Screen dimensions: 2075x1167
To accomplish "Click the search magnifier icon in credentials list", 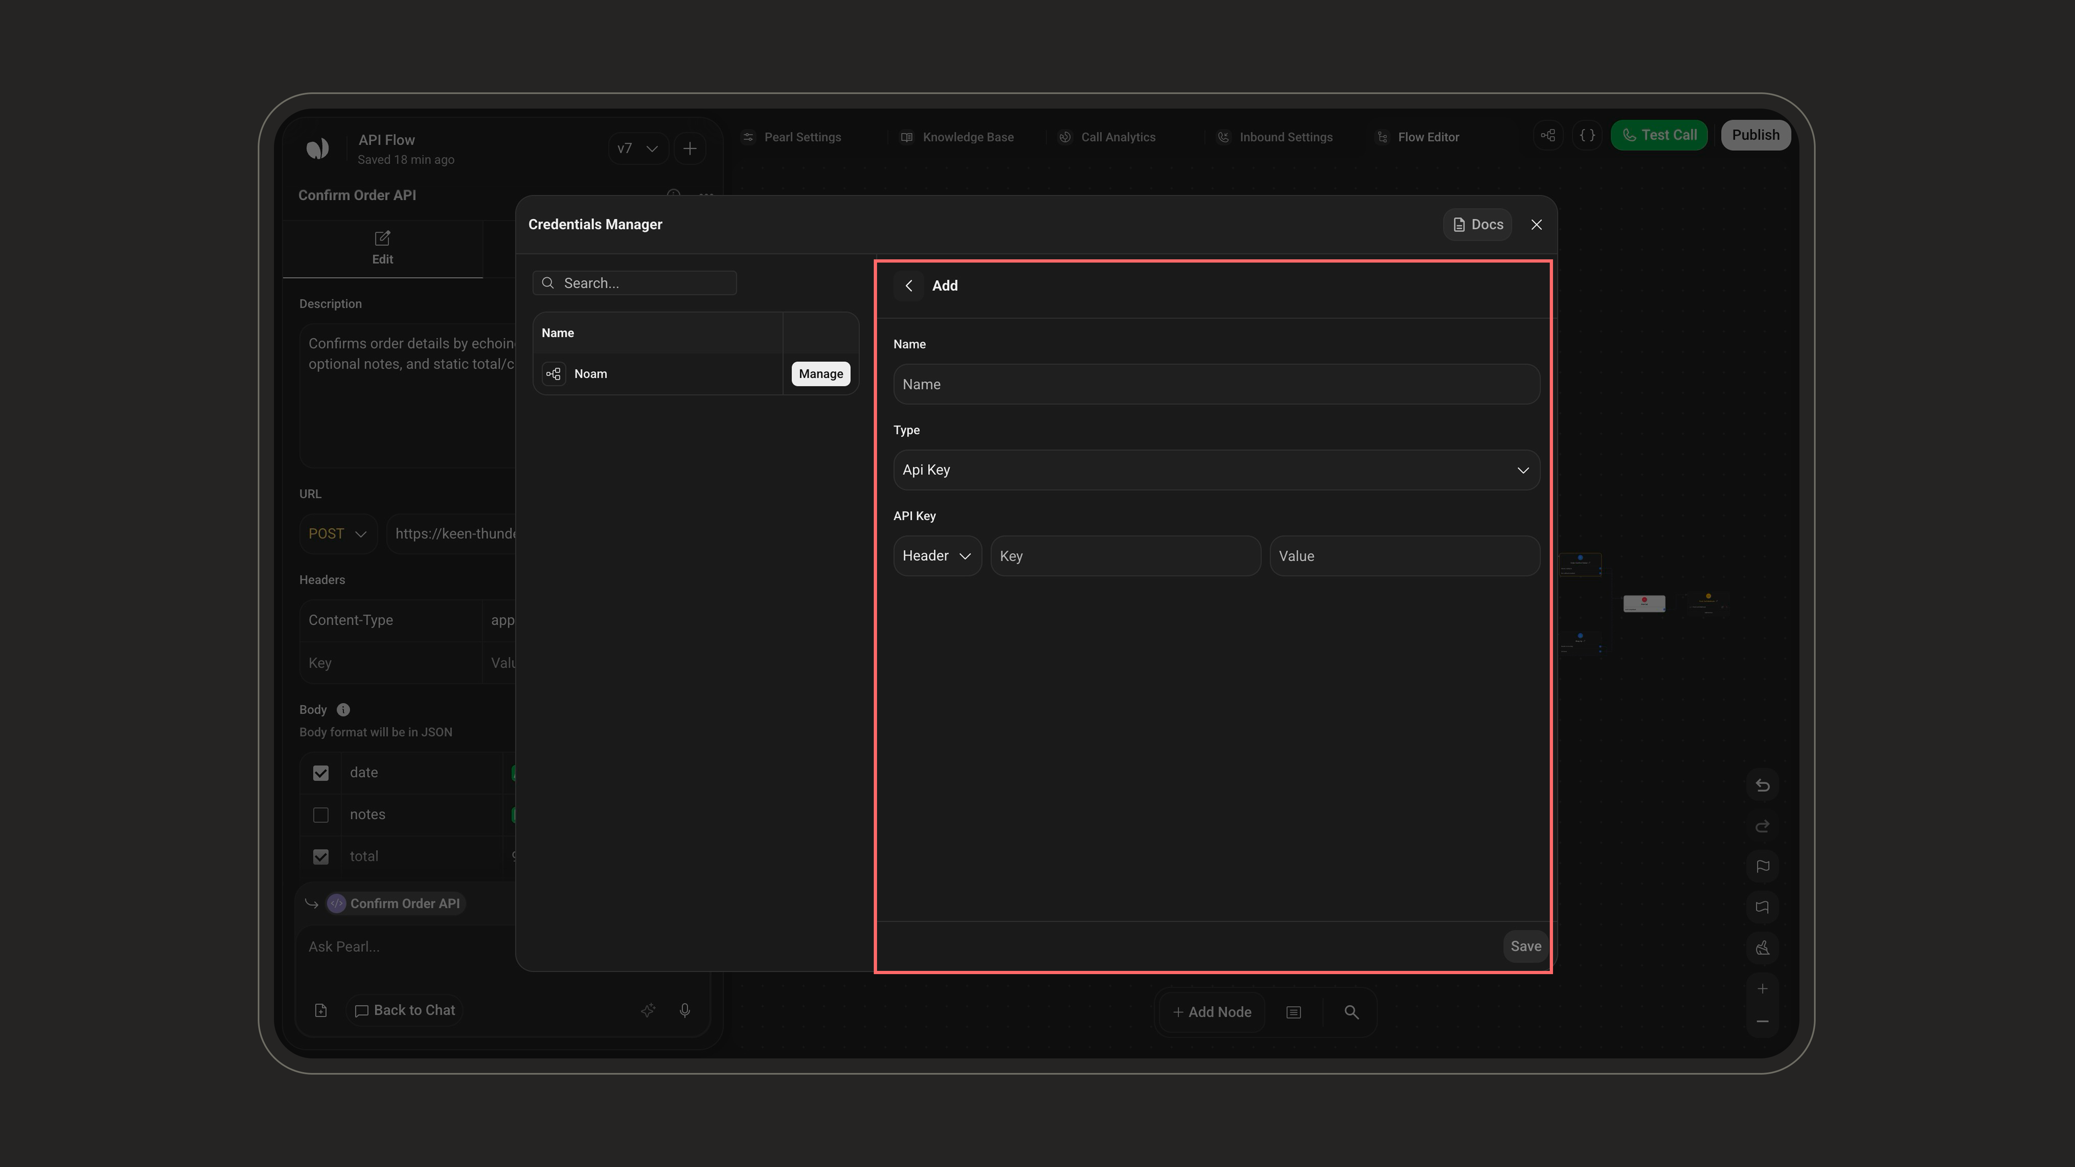I will click(548, 283).
